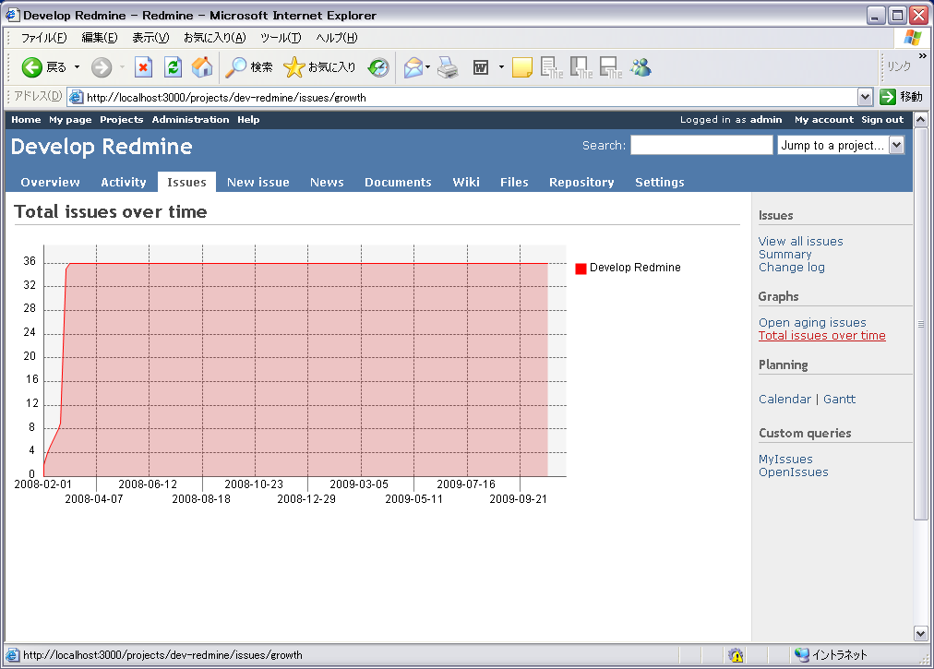Switch to the Activity tab
The image size is (934, 669).
pyautogui.click(x=124, y=183)
